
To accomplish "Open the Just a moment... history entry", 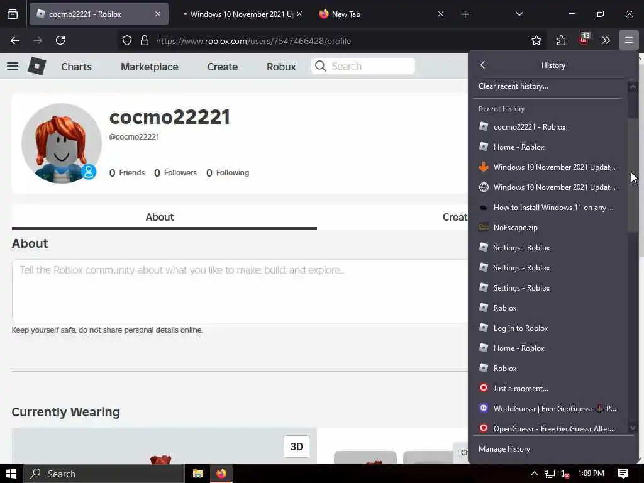I will [549, 389].
